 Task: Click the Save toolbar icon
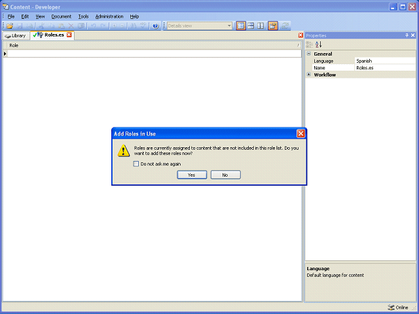coord(20,26)
